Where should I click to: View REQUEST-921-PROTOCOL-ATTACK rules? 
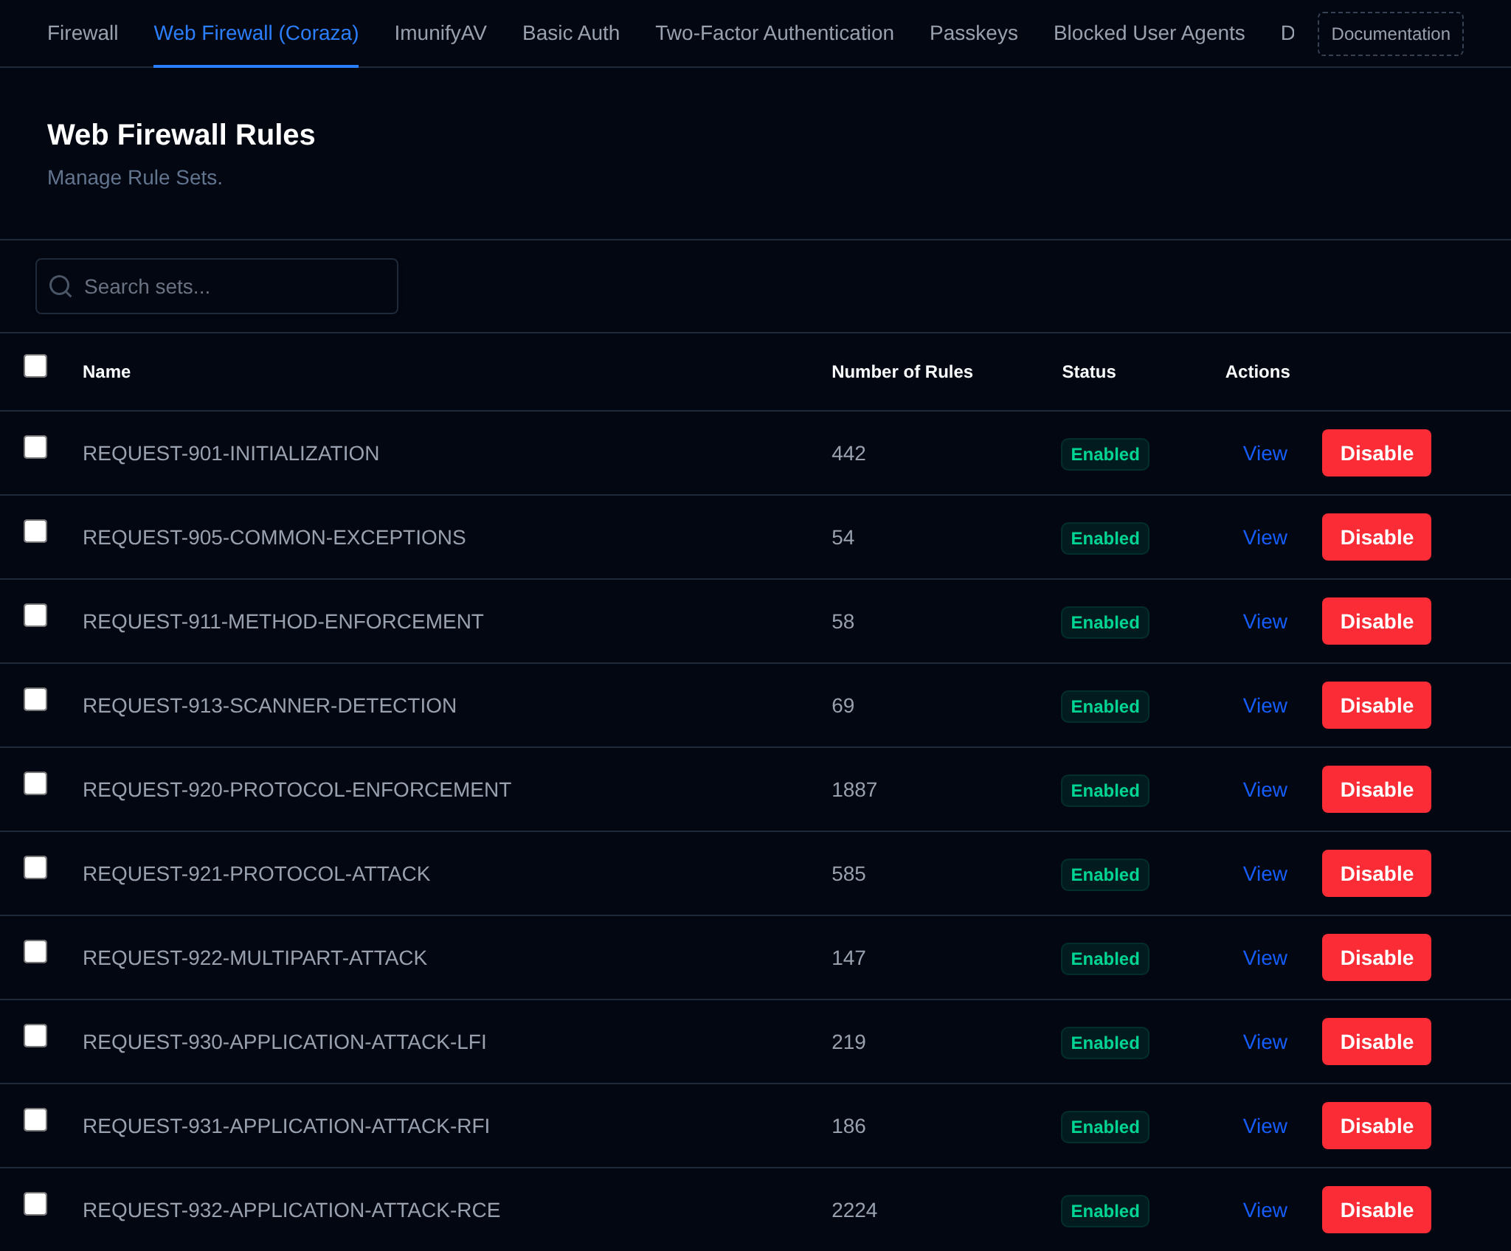point(1265,873)
